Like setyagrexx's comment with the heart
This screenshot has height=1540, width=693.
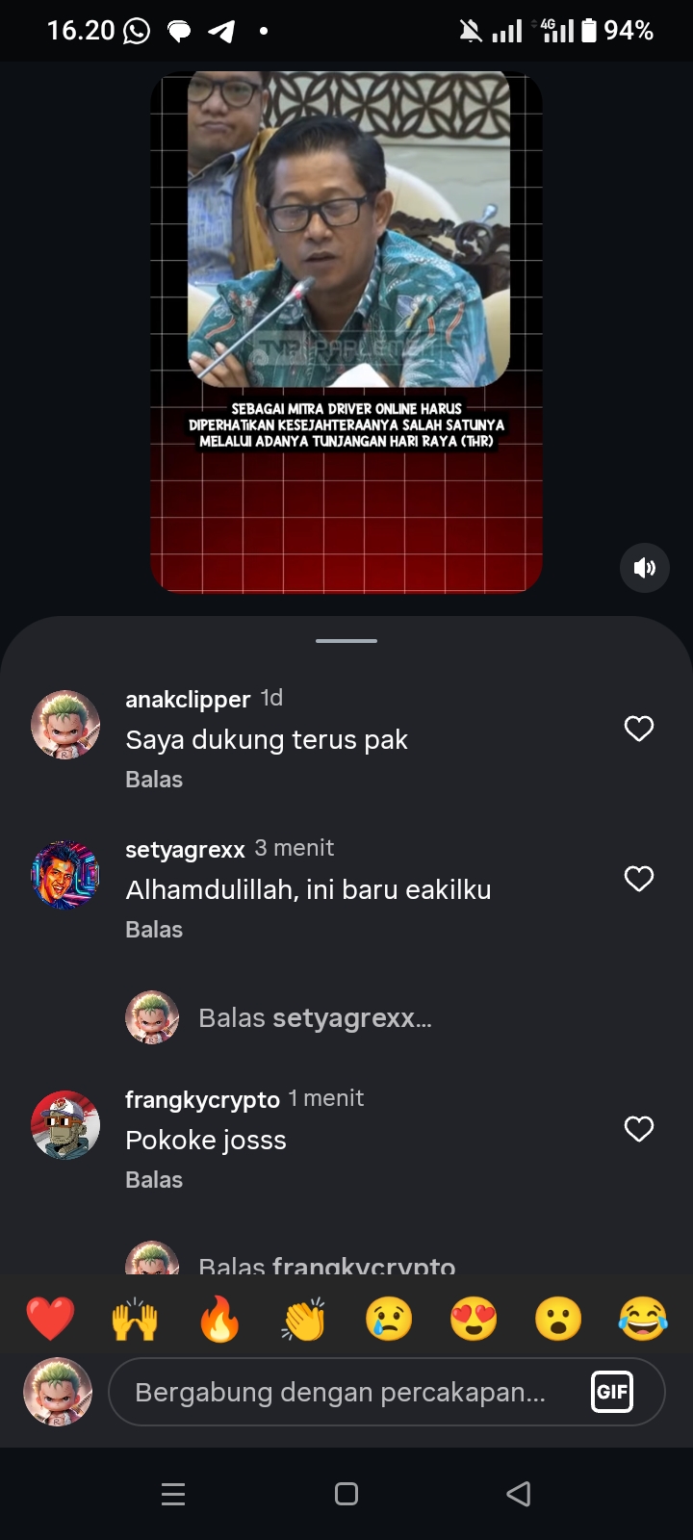click(x=639, y=879)
